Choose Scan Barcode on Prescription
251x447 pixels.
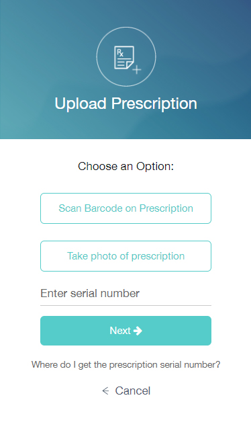point(125,208)
